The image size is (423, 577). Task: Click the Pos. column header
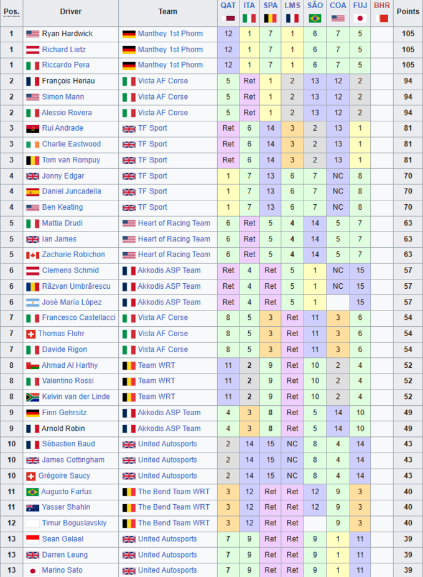coord(11,11)
